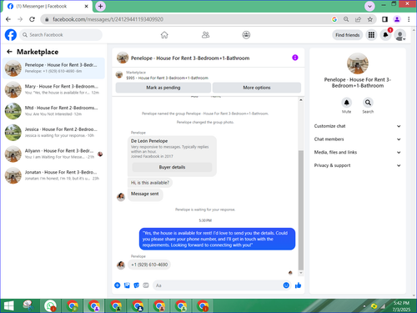Click the back arrow beside Marketplace

tap(9, 52)
